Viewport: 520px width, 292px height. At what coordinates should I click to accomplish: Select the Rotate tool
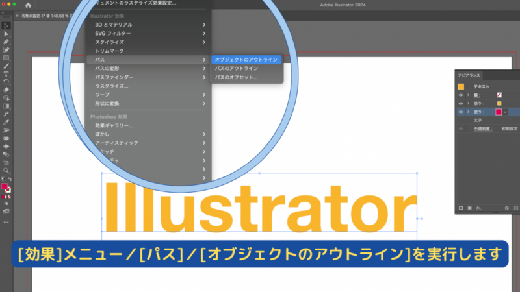6,82
